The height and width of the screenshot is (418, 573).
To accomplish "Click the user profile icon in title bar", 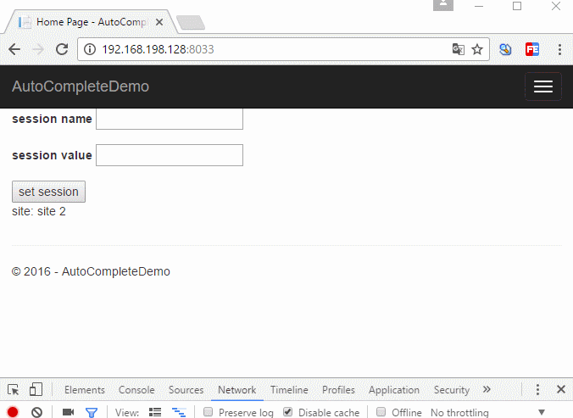I will 443,5.
